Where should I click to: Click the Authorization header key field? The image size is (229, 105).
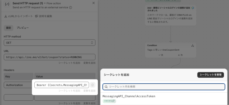point(19,85)
